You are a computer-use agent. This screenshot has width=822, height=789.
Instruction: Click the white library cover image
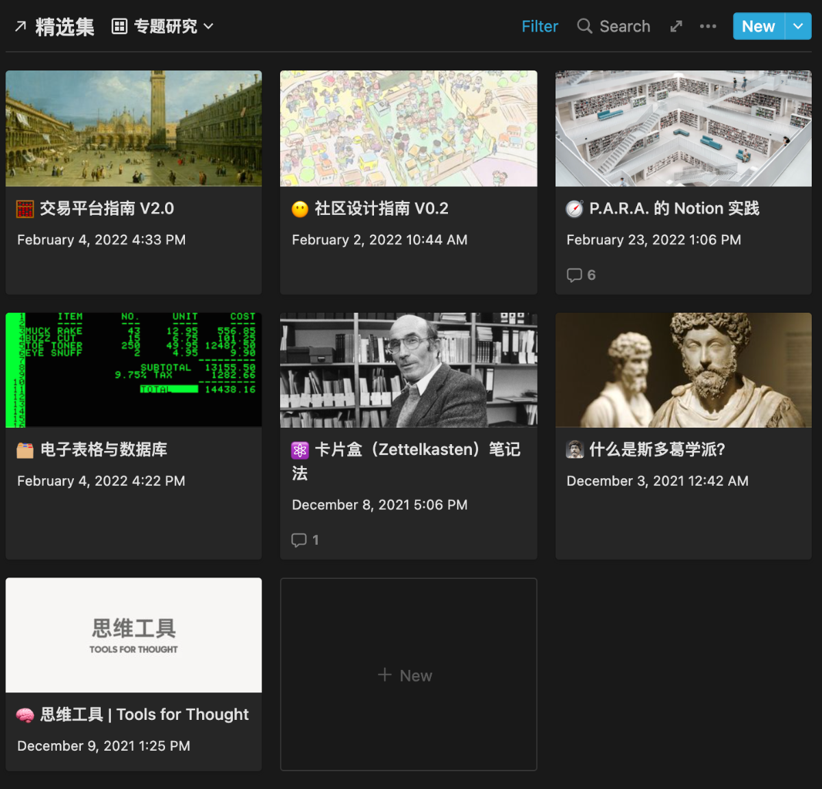[683, 128]
